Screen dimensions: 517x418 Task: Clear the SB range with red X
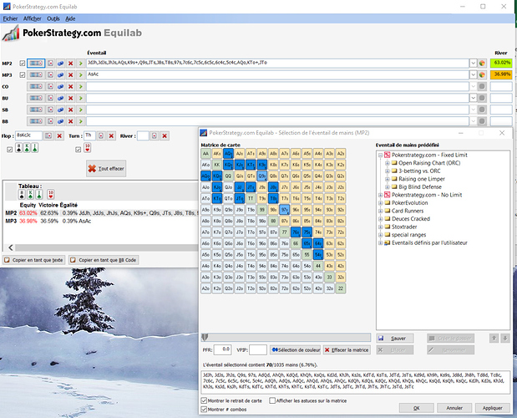70,110
